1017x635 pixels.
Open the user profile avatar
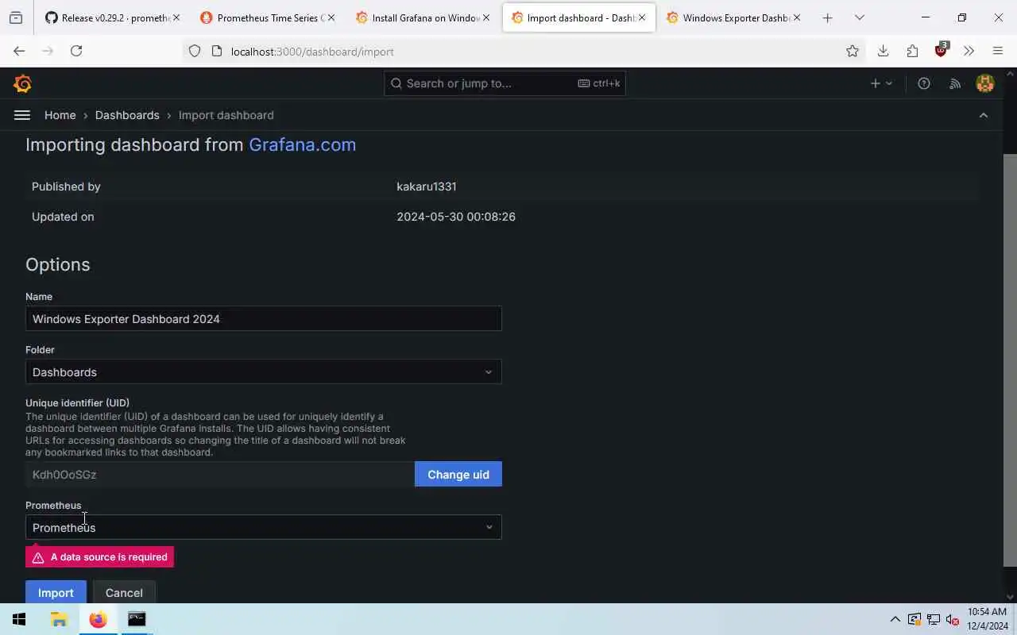[x=985, y=83]
